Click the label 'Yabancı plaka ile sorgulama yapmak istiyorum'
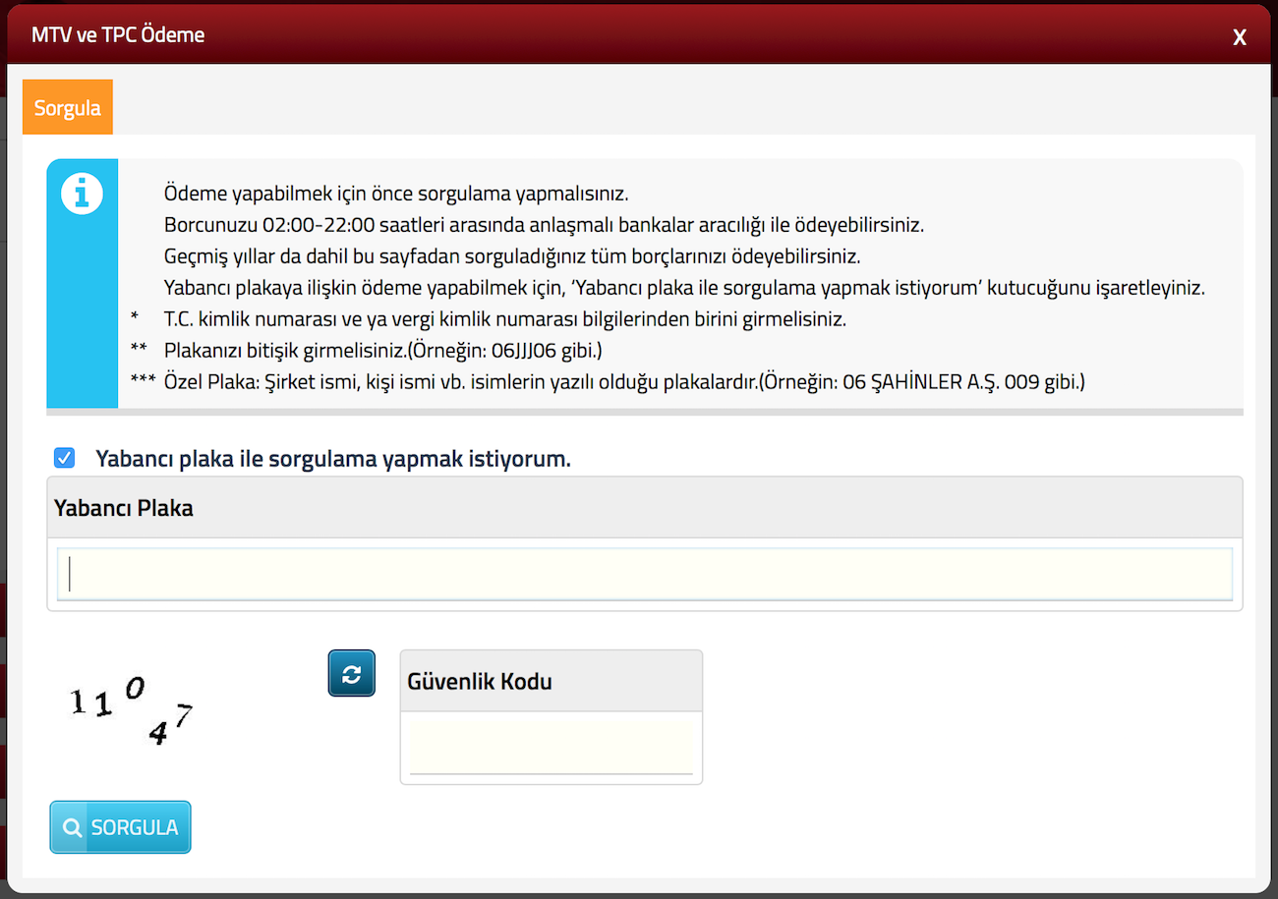The width and height of the screenshot is (1278, 899). (333, 458)
